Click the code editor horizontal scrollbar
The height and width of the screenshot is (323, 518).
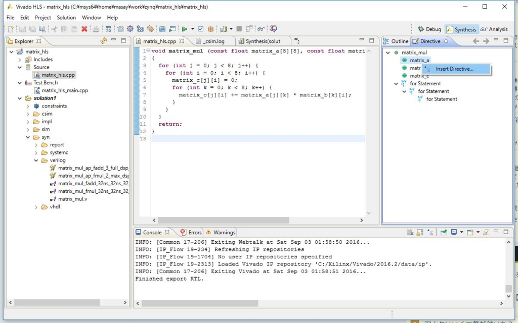click(223, 220)
